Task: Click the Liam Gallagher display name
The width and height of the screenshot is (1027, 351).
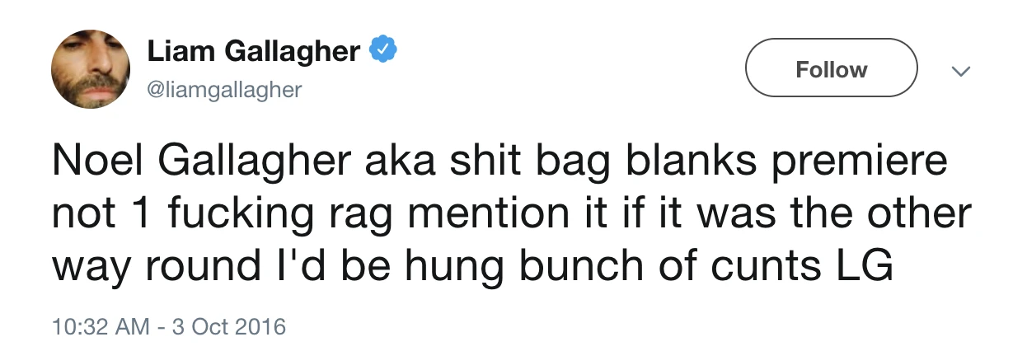Action: click(x=254, y=51)
